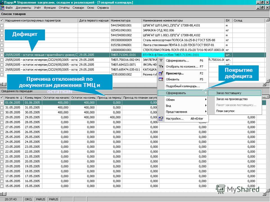Tick checkbox for period 01.06.2005
270x202 pixels.
pos(2,103)
